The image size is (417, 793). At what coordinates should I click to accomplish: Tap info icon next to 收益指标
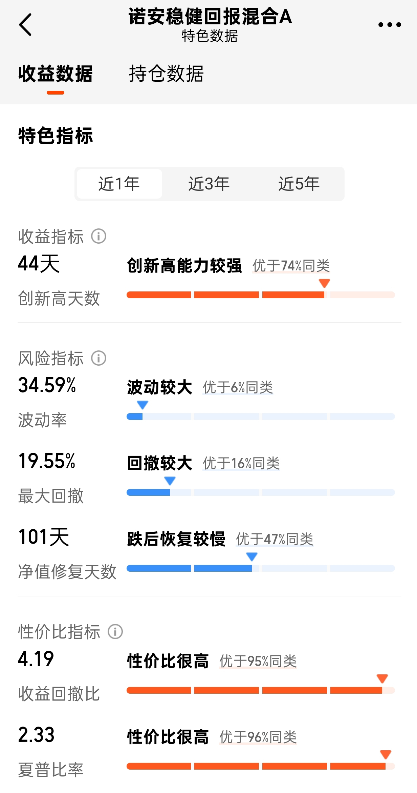point(99,236)
